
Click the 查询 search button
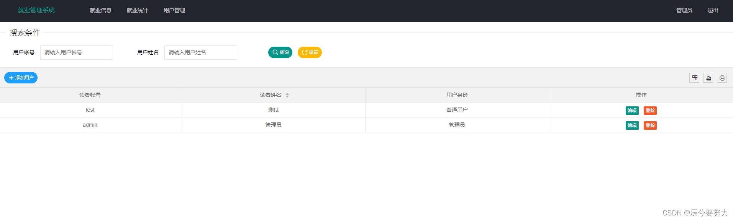[x=280, y=52]
